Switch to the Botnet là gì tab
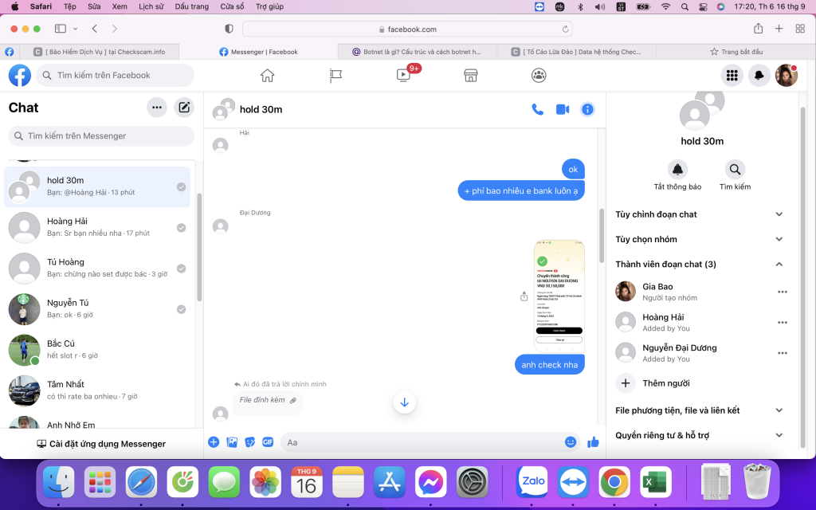The width and height of the screenshot is (816, 510). point(422,52)
